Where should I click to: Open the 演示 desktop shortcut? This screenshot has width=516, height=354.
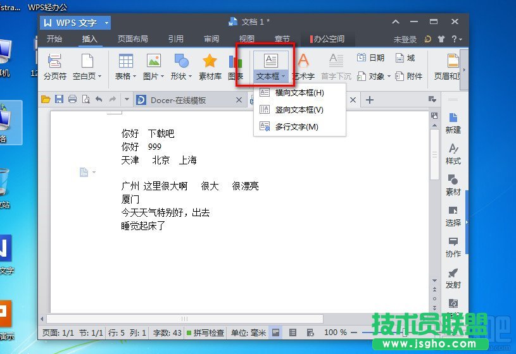click(6, 319)
